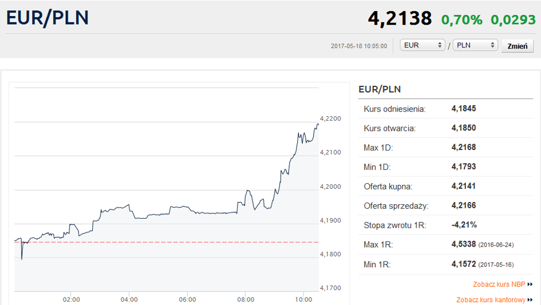Click the 02:00 time axis label
Screen dimensions: 541x305
tap(72, 299)
